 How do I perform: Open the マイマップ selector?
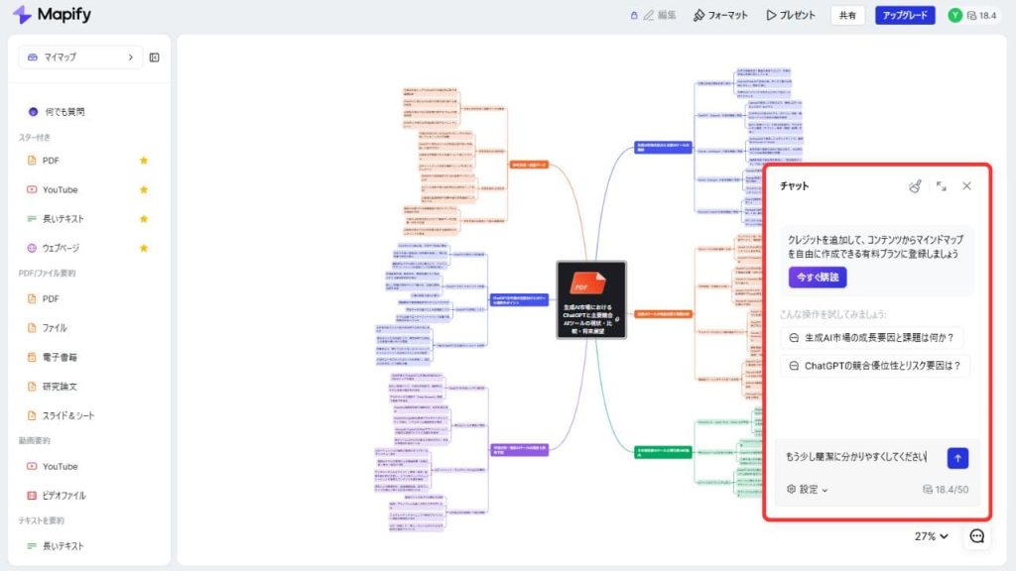(80, 57)
